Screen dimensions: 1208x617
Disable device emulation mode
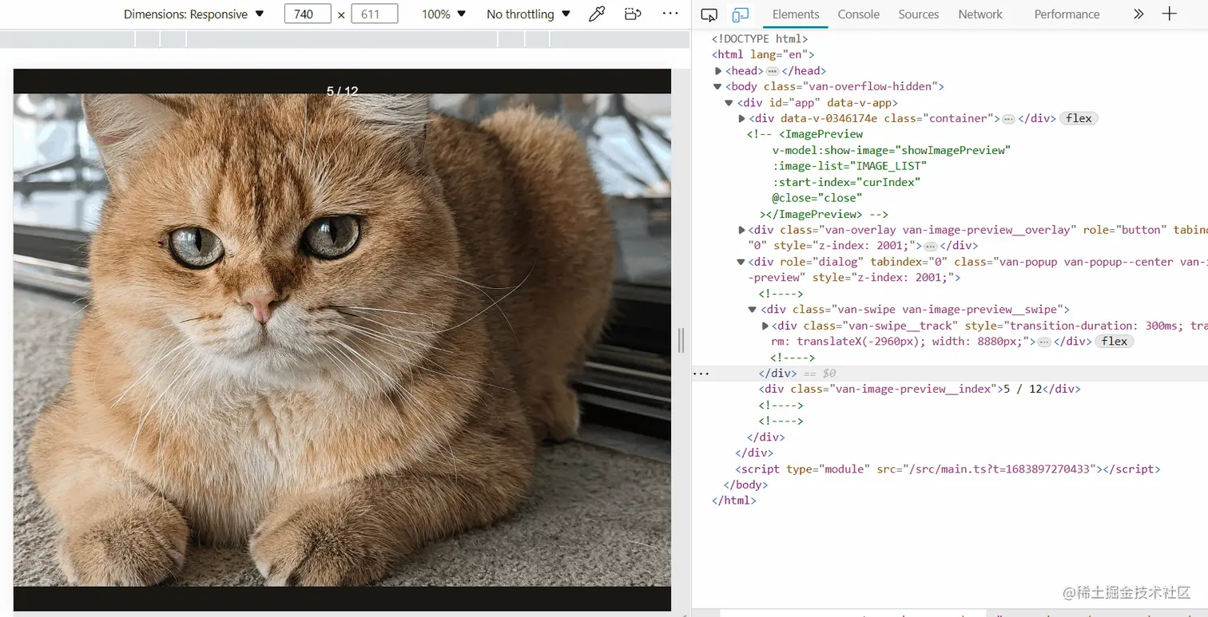(739, 14)
